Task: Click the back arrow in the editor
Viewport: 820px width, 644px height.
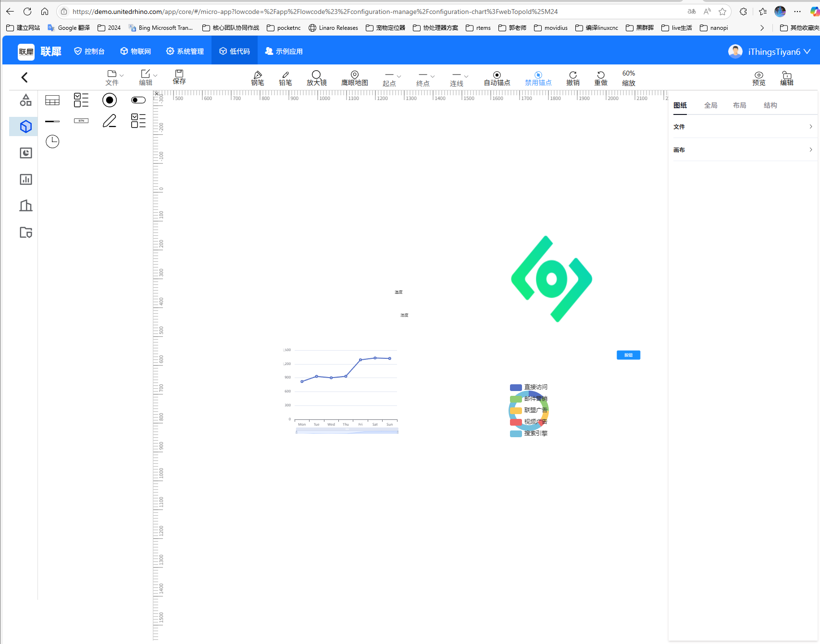Action: [x=25, y=77]
